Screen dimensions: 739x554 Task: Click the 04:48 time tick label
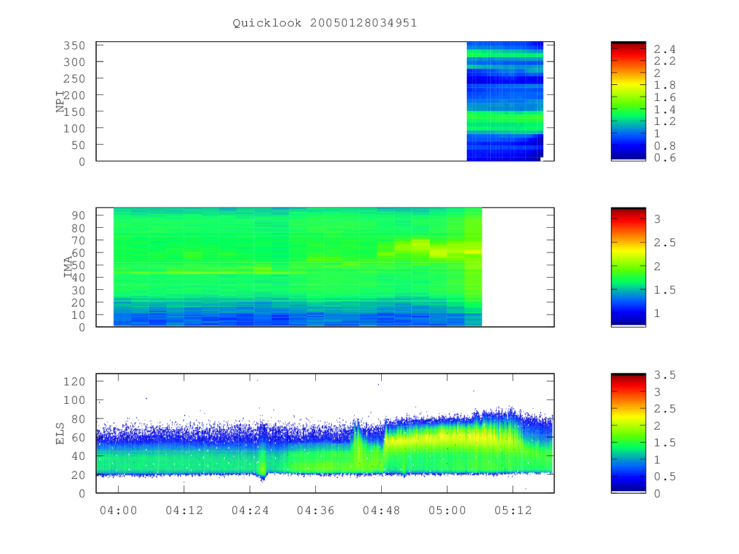381,510
